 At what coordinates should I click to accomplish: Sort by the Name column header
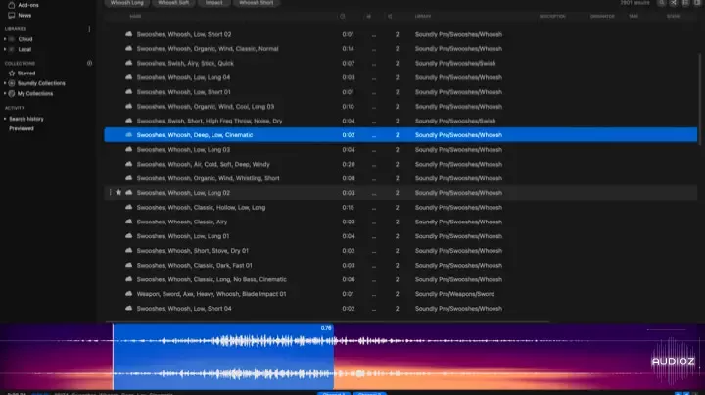point(135,17)
